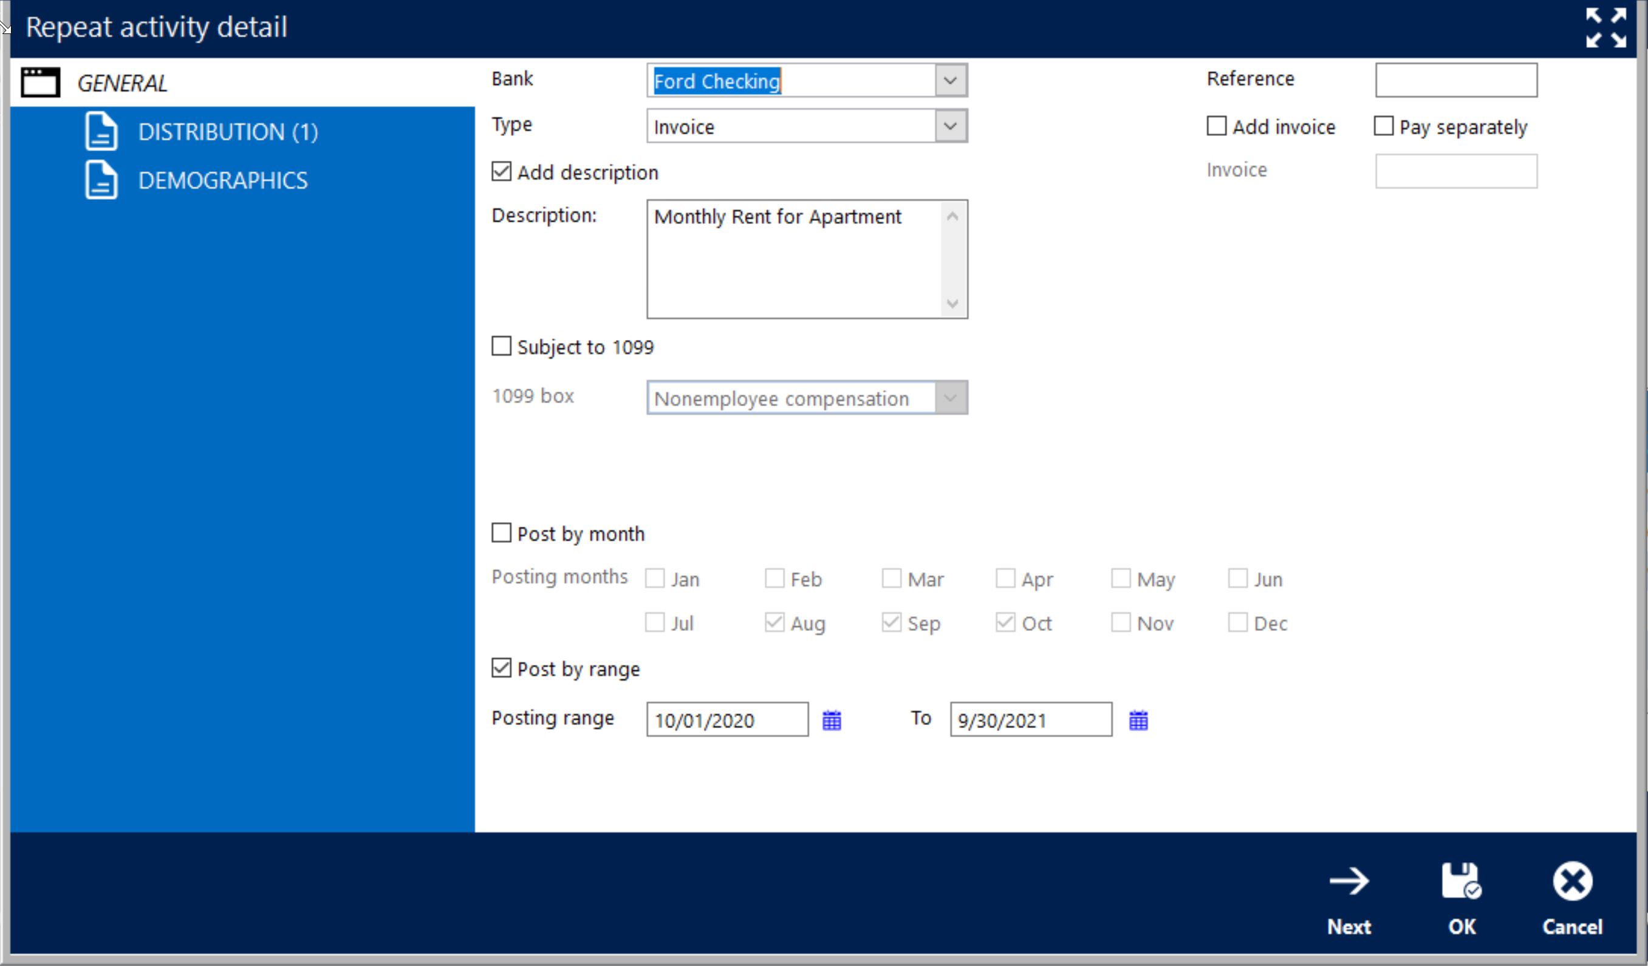Toggle the Add description checkbox

tap(502, 172)
